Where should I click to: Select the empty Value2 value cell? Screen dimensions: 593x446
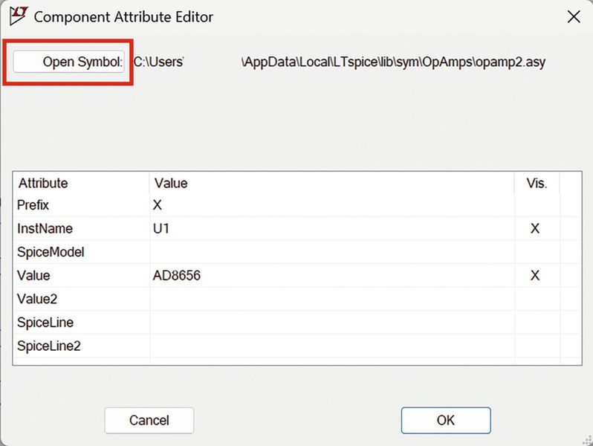click(x=332, y=299)
